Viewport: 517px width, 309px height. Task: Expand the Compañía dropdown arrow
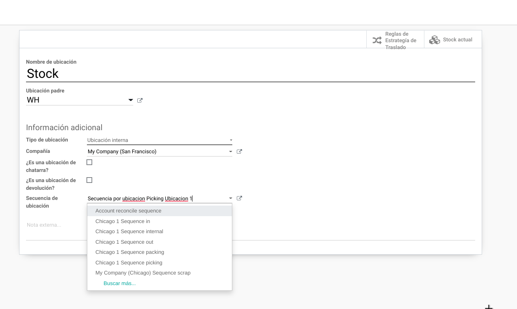pos(231,152)
